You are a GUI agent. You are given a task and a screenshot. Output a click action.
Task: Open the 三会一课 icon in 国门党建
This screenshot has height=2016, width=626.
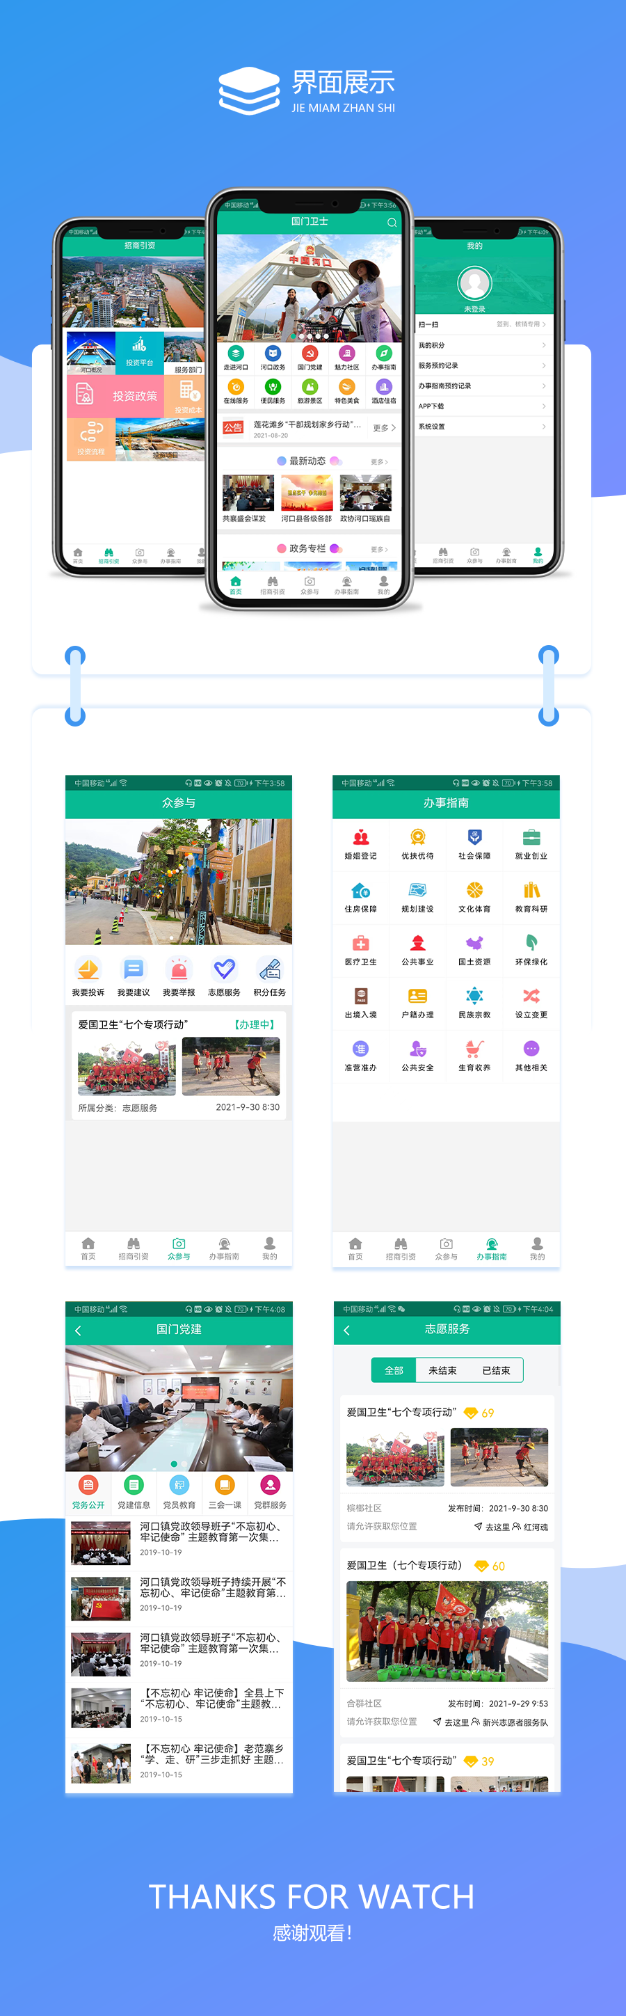(225, 1490)
